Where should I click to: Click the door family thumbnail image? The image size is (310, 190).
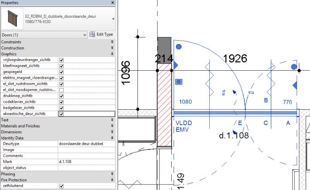[x=12, y=19]
